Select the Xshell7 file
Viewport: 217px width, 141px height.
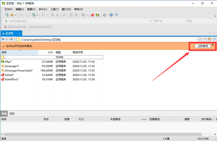click(x=9, y=75)
